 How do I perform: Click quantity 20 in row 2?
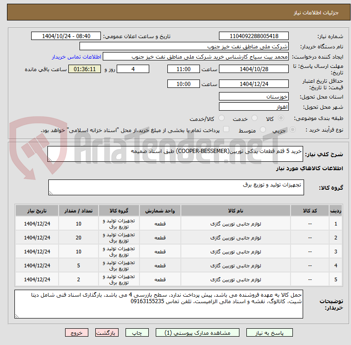79,238
